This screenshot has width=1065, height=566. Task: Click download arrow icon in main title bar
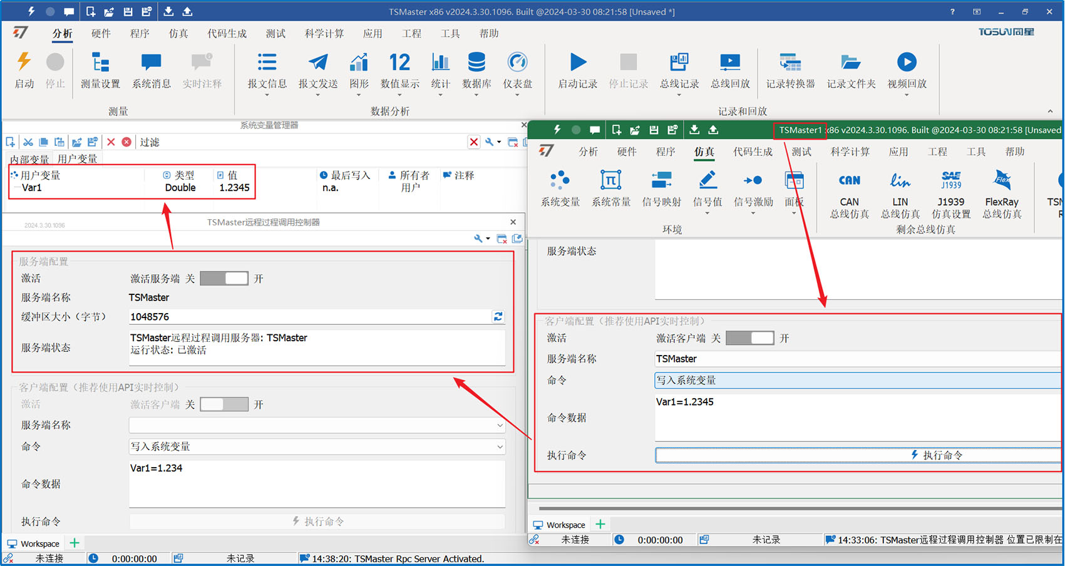click(x=168, y=11)
